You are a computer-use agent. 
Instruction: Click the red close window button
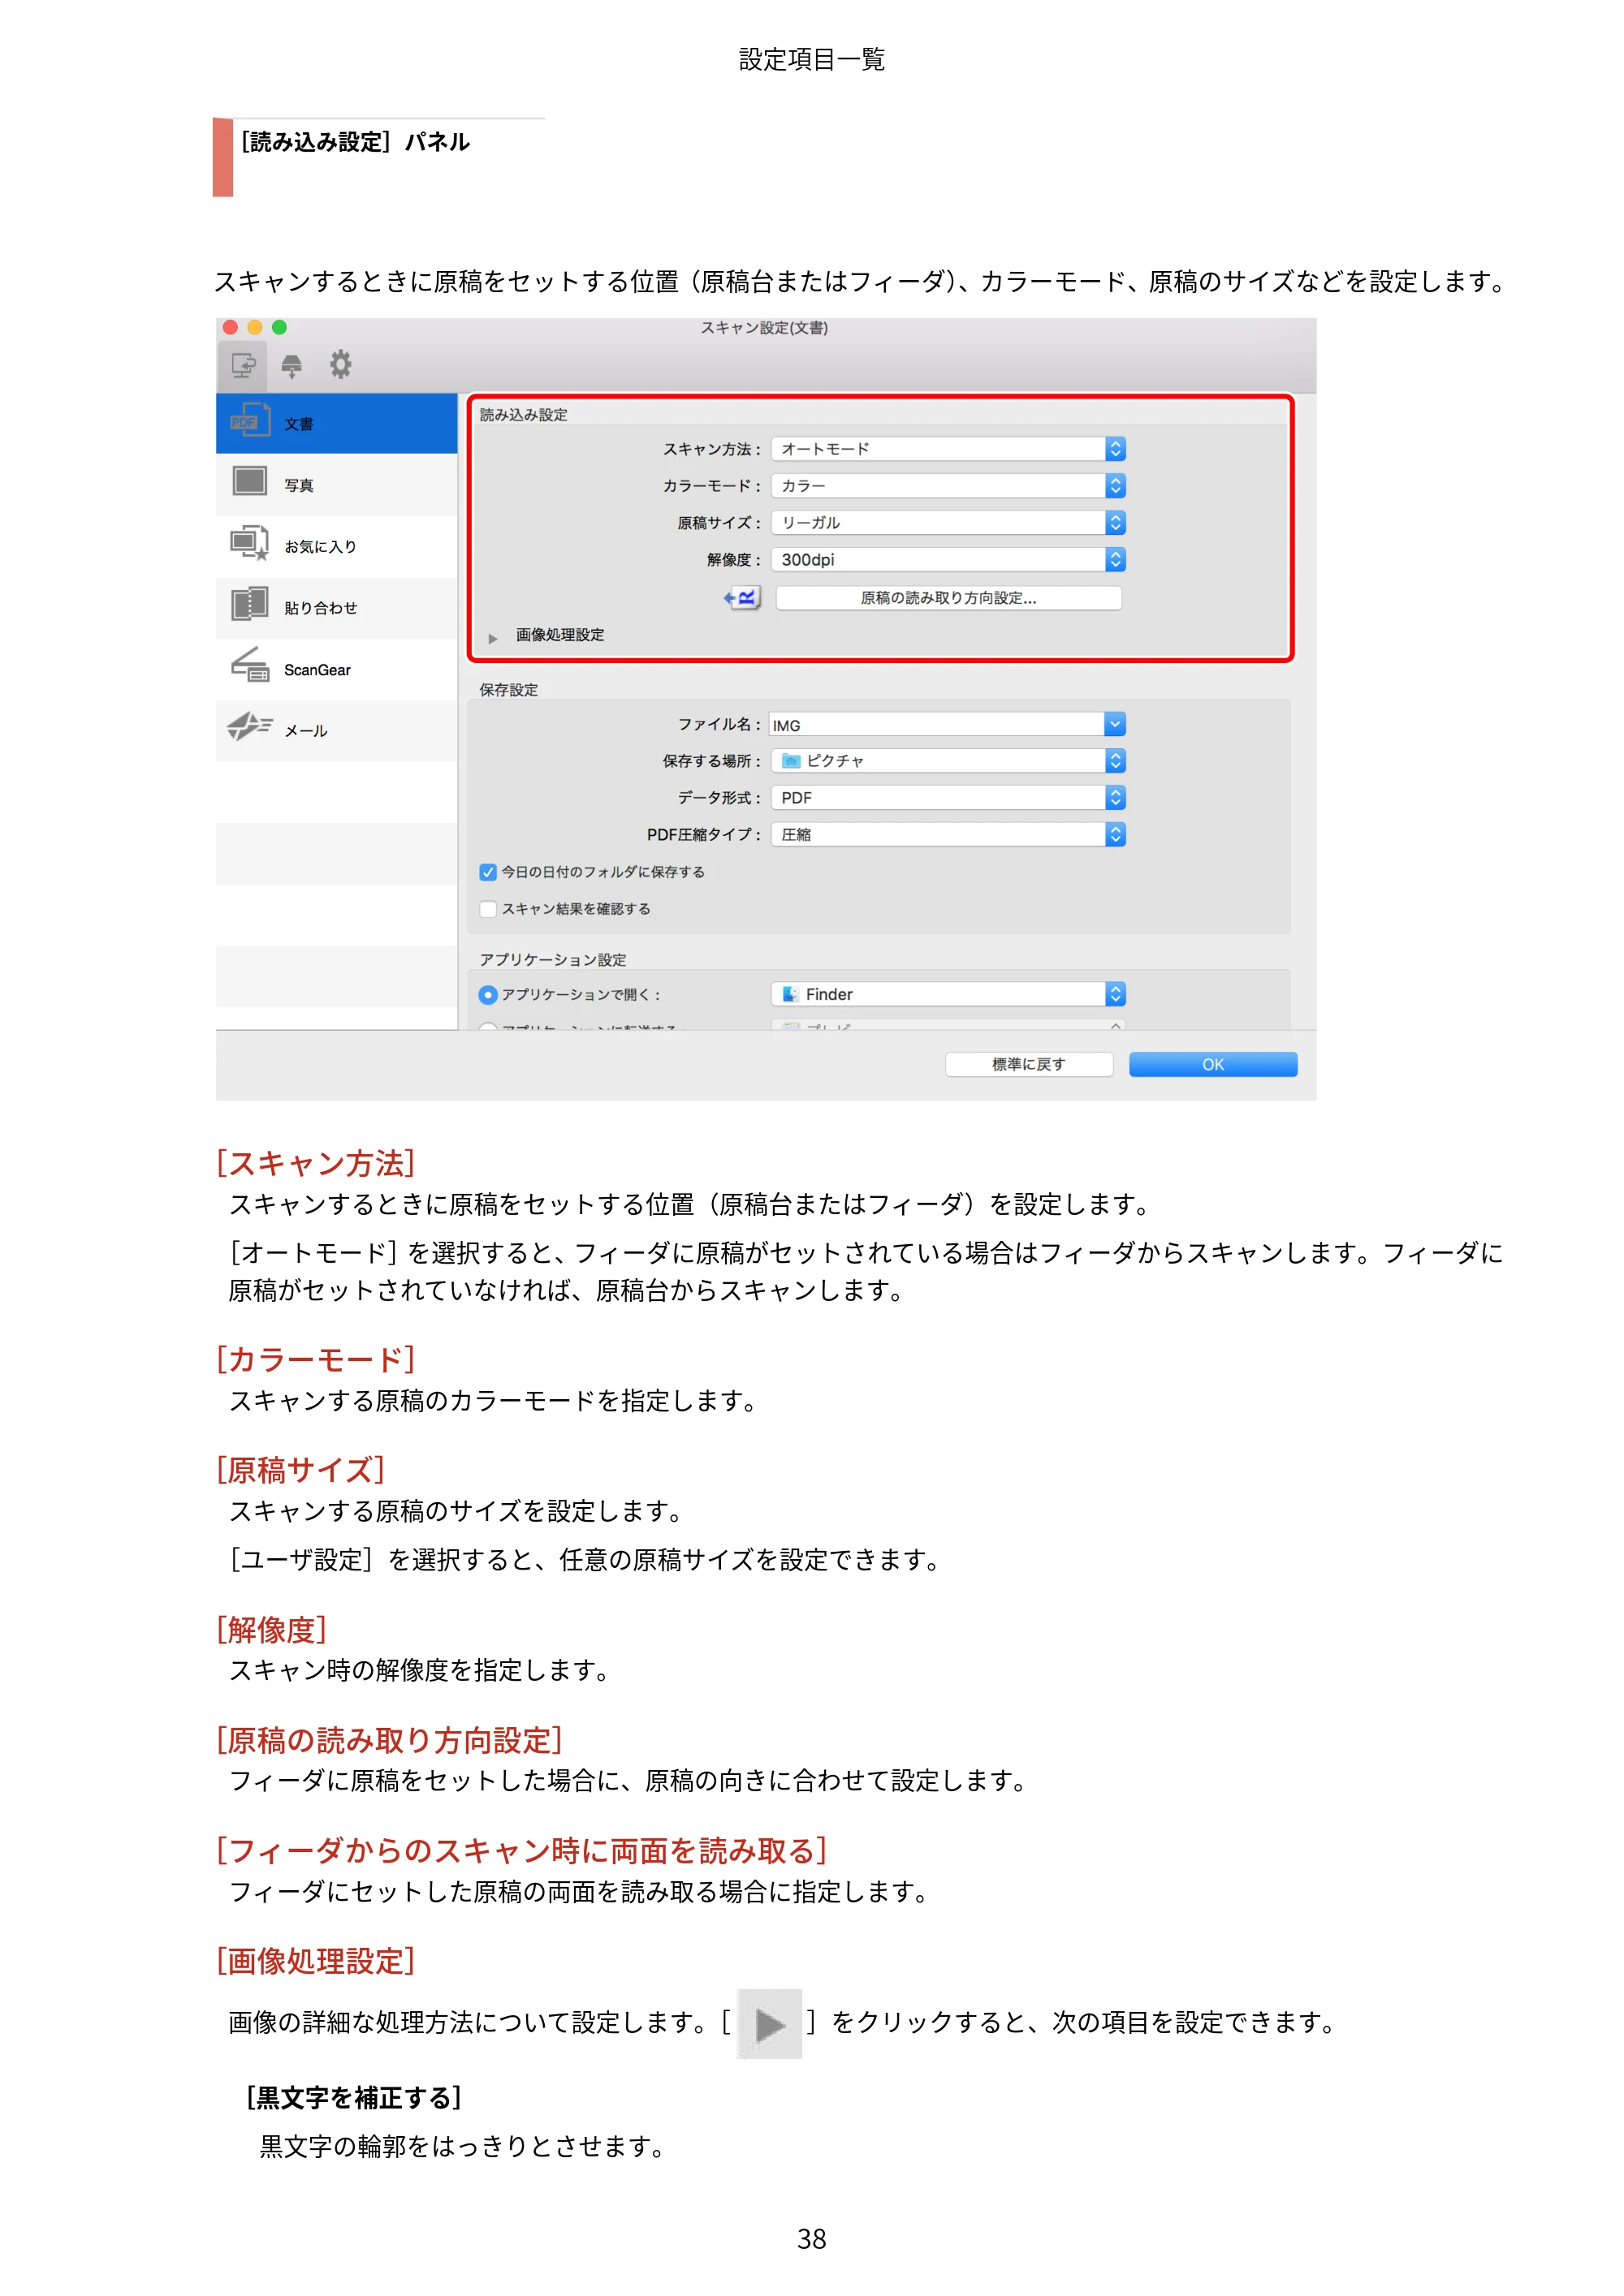click(230, 327)
